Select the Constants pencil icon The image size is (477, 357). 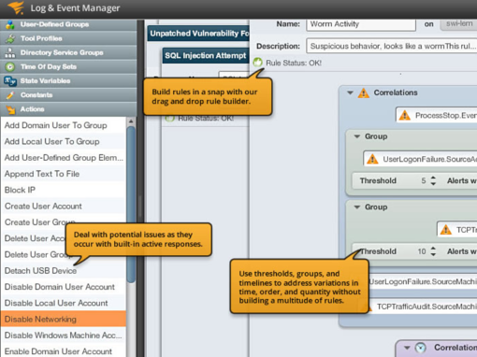[10, 95]
